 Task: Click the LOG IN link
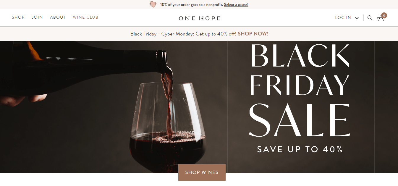(x=343, y=18)
